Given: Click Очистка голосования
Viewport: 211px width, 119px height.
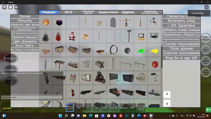Looking at the screenshot, I should pos(181,53).
